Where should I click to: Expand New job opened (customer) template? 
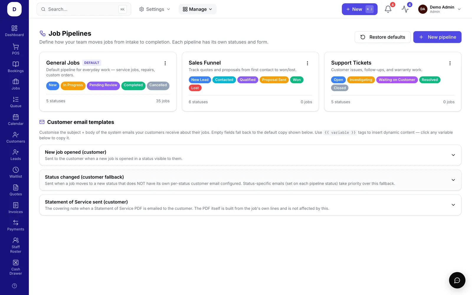(250, 155)
